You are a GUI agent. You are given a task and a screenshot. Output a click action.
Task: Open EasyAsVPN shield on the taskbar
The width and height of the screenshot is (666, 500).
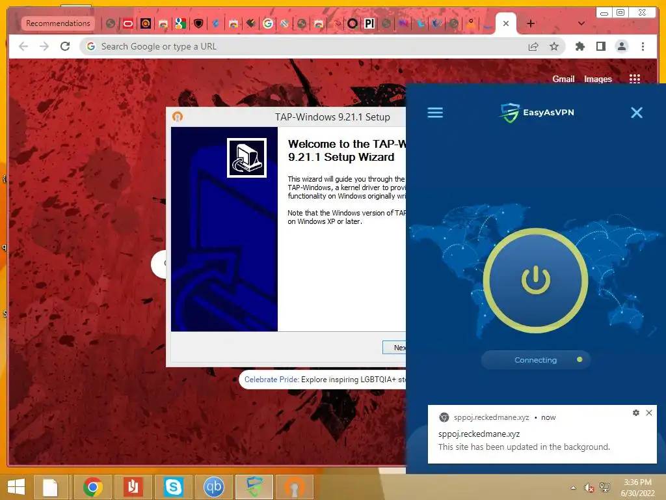254,487
